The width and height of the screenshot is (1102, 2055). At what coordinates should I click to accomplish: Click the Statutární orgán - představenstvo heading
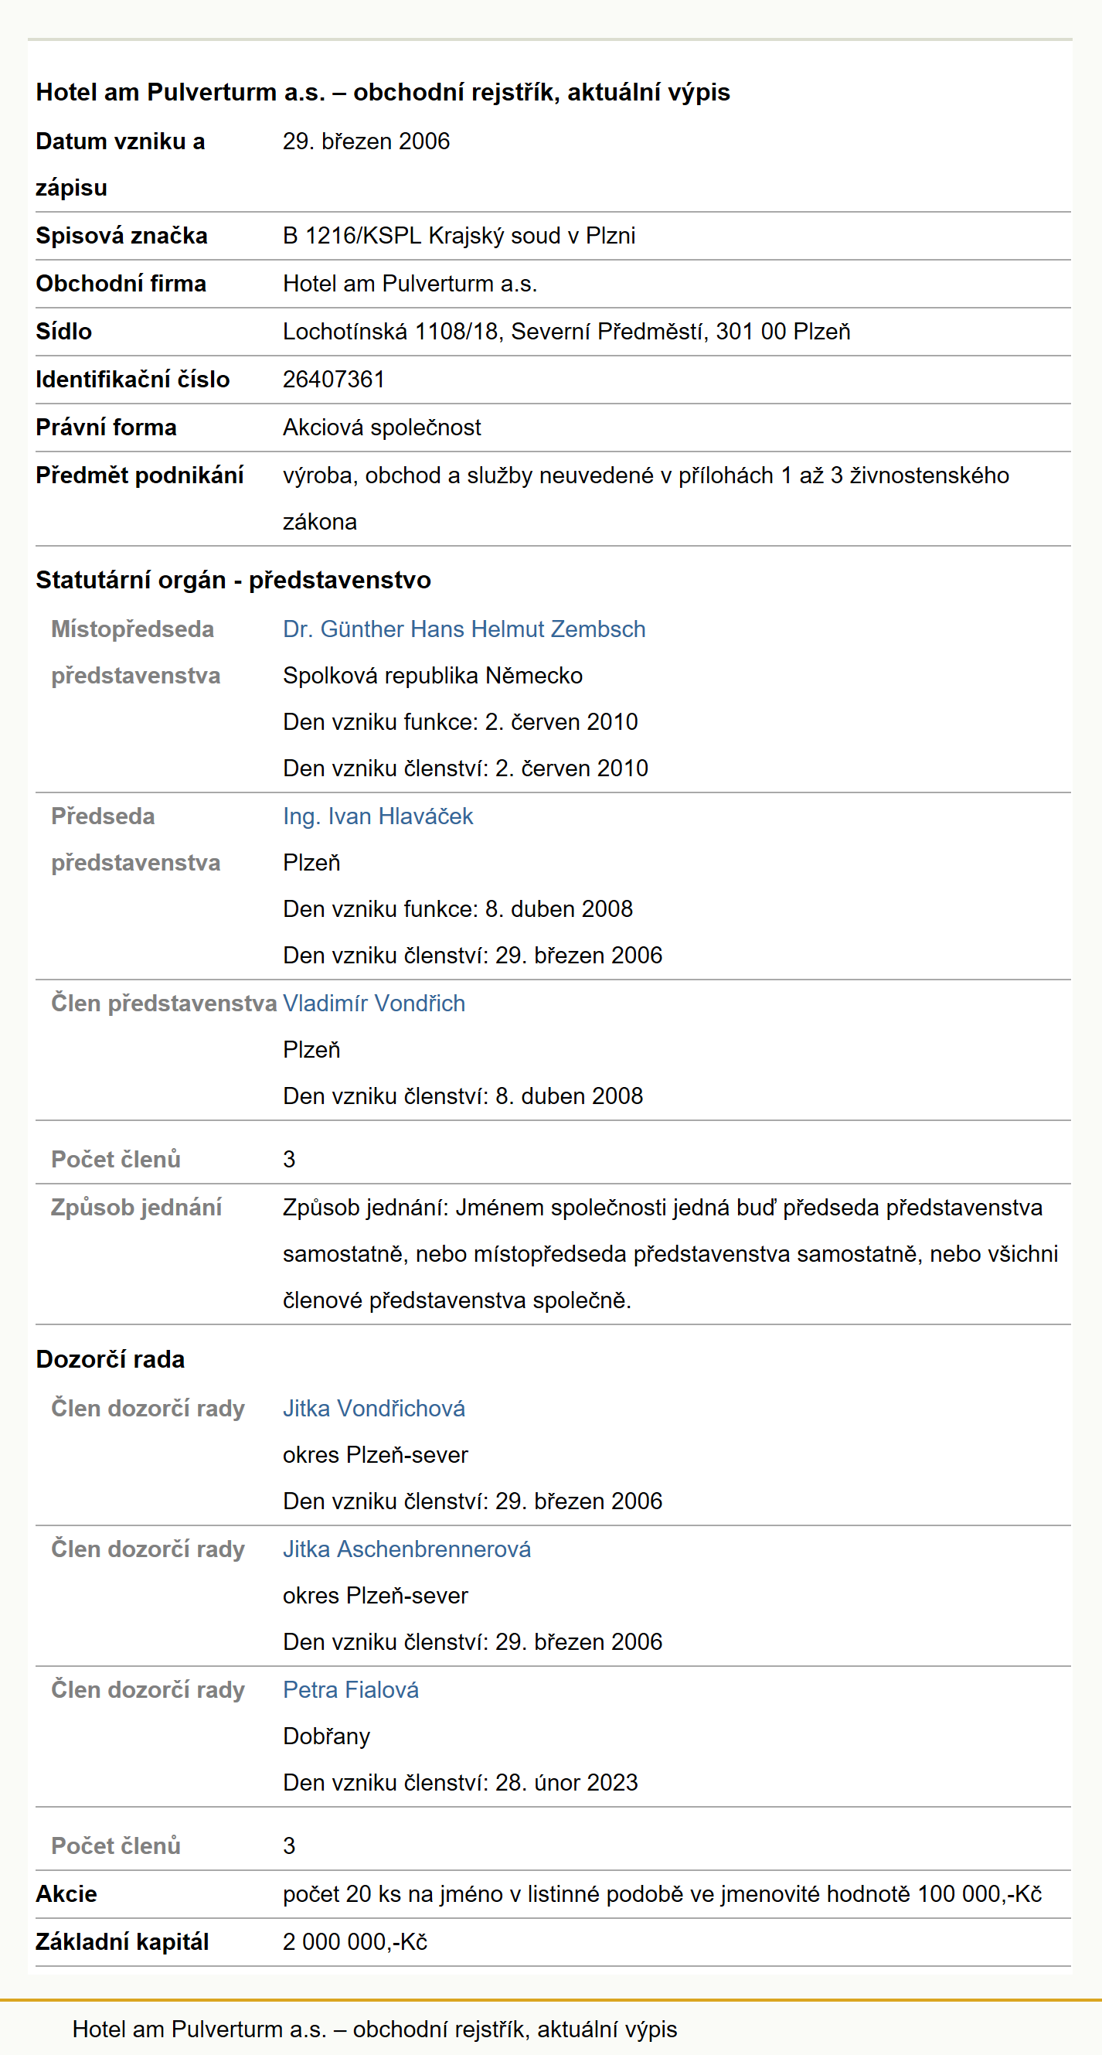coord(233,580)
